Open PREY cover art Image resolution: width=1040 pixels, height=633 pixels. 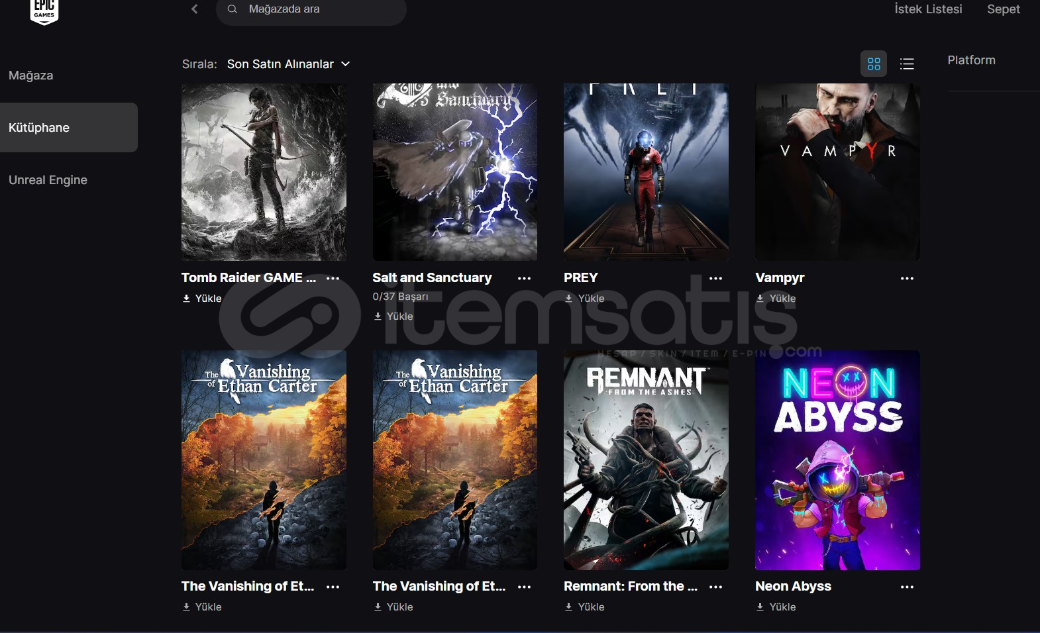(x=646, y=172)
